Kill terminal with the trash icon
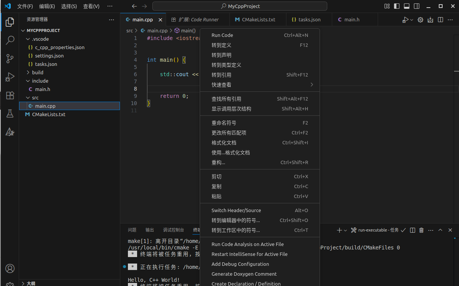The image size is (459, 286). 422,230
